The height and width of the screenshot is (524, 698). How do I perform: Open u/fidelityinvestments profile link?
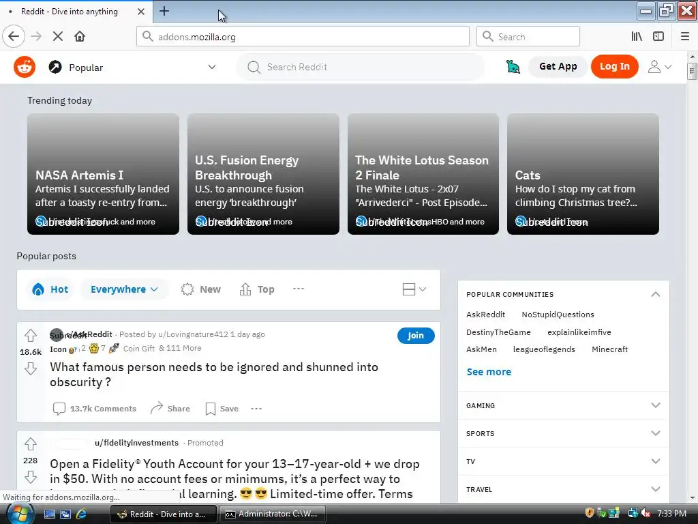point(136,443)
